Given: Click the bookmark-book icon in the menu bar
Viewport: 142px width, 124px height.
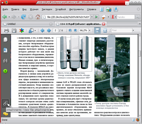Looking at the screenshot, I should coord(116,9).
